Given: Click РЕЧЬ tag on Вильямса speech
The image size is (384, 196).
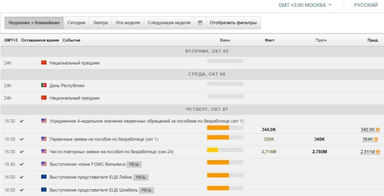Looking at the screenshot, I should pyautogui.click(x=134, y=164).
